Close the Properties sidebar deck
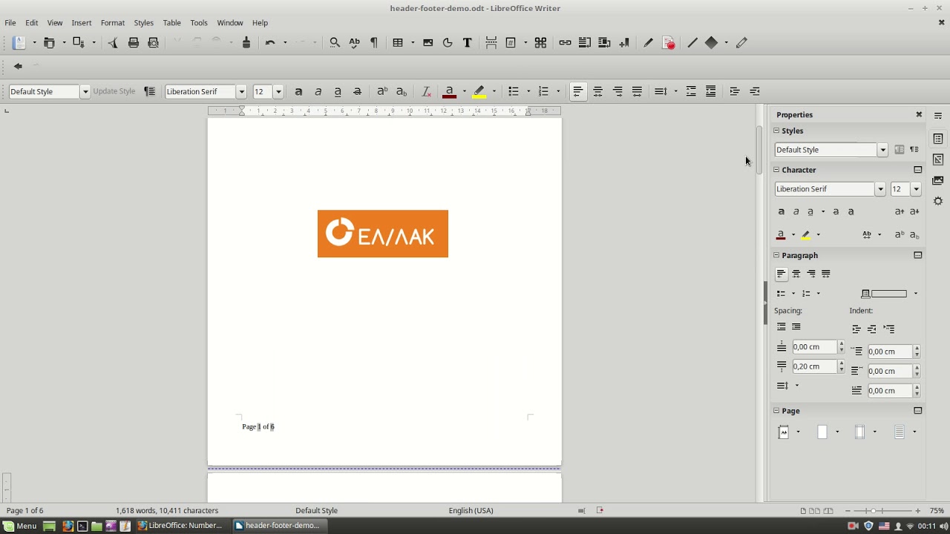Screen dimensions: 950x534 [x=919, y=115]
